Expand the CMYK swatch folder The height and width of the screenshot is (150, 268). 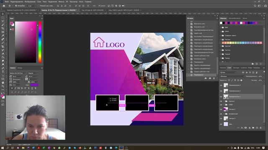pos(221,32)
